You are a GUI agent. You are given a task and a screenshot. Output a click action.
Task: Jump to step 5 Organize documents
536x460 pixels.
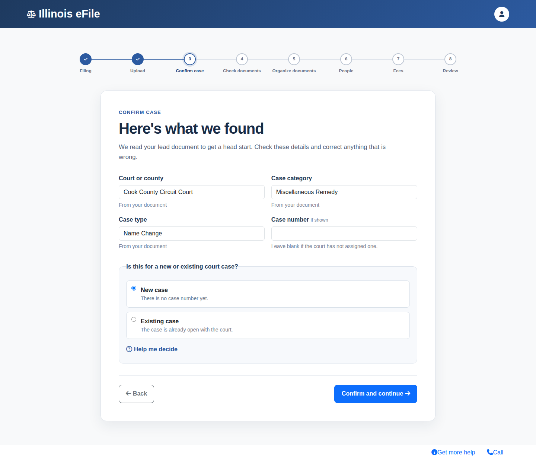[294, 59]
